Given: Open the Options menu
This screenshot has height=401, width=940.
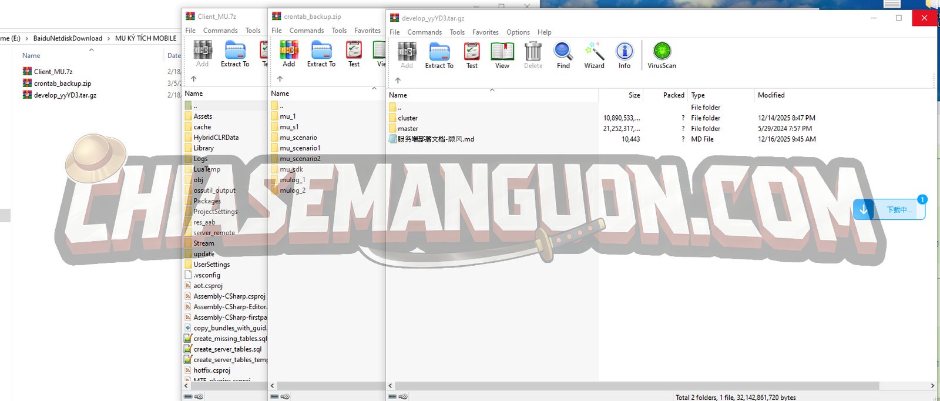Looking at the screenshot, I should pos(518,32).
